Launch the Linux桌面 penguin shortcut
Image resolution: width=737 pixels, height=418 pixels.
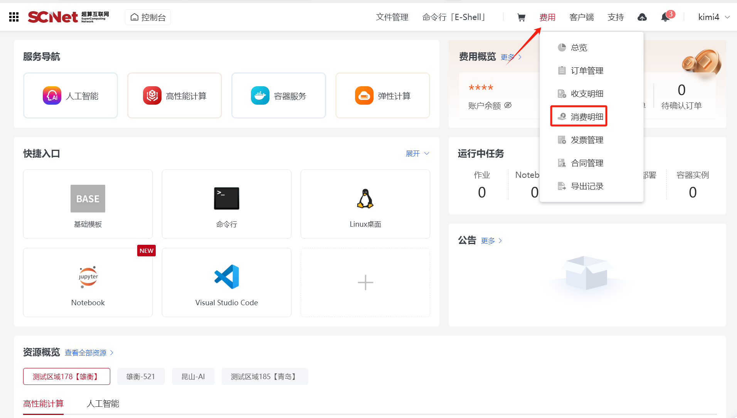pyautogui.click(x=365, y=204)
